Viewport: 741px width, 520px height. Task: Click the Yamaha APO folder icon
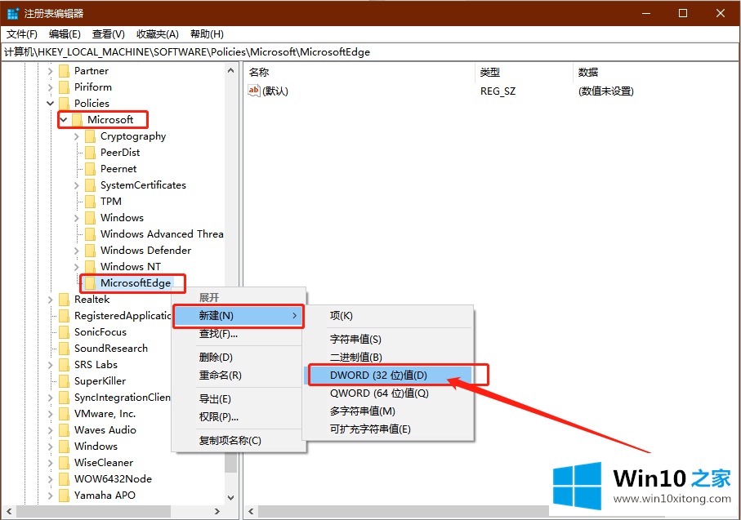[64, 496]
